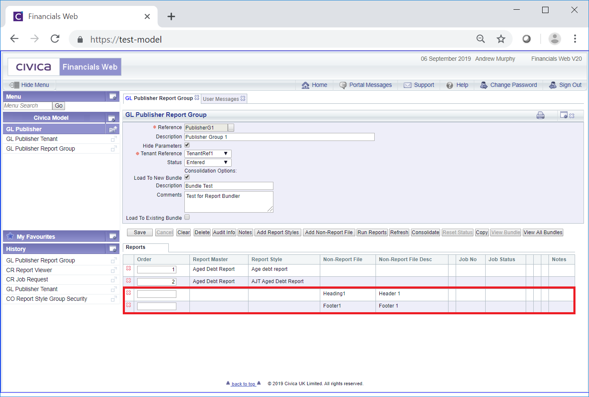Open the Status dropdown showing Entered
This screenshot has width=589, height=397.
tap(208, 162)
